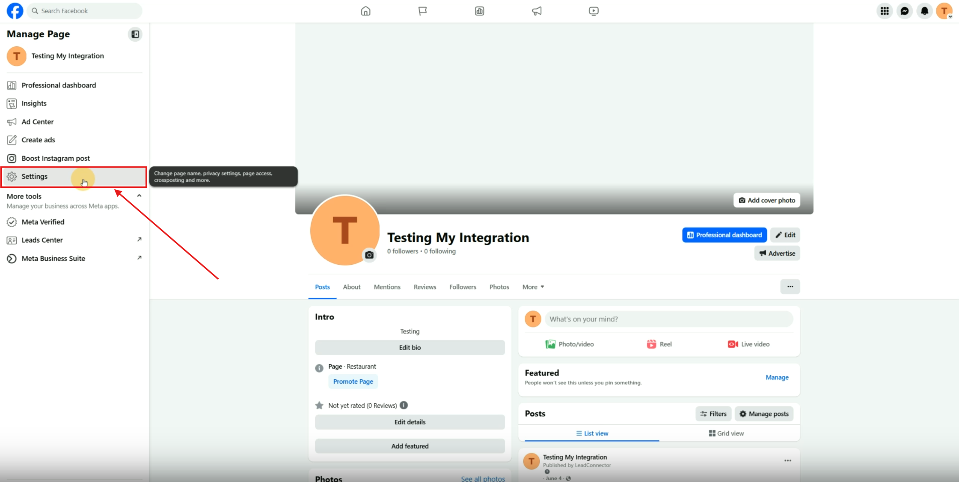Open the dashboard chart icon in top navigation

pyautogui.click(x=479, y=11)
